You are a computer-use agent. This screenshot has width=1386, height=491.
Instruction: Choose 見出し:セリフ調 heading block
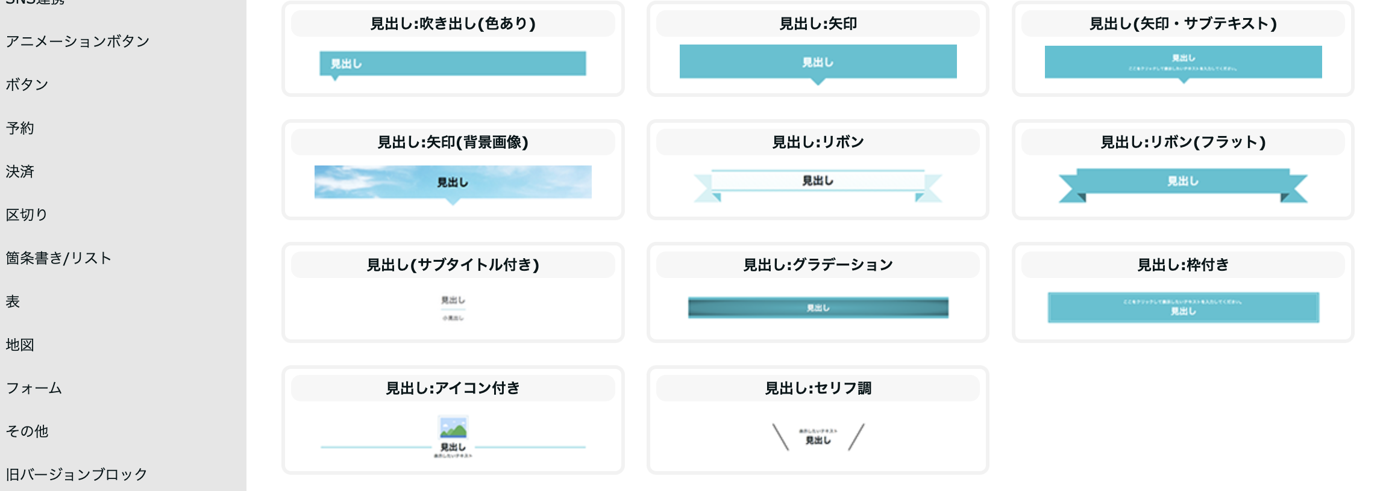[818, 436]
